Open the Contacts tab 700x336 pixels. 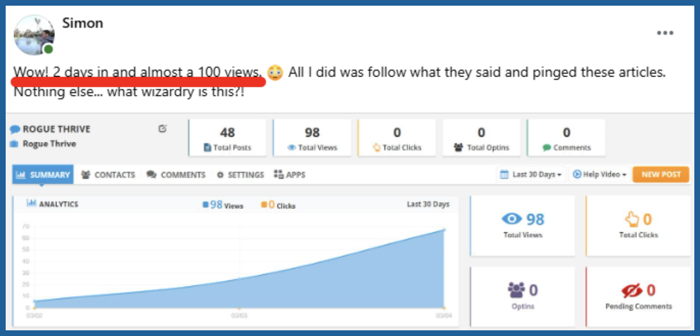pos(108,175)
